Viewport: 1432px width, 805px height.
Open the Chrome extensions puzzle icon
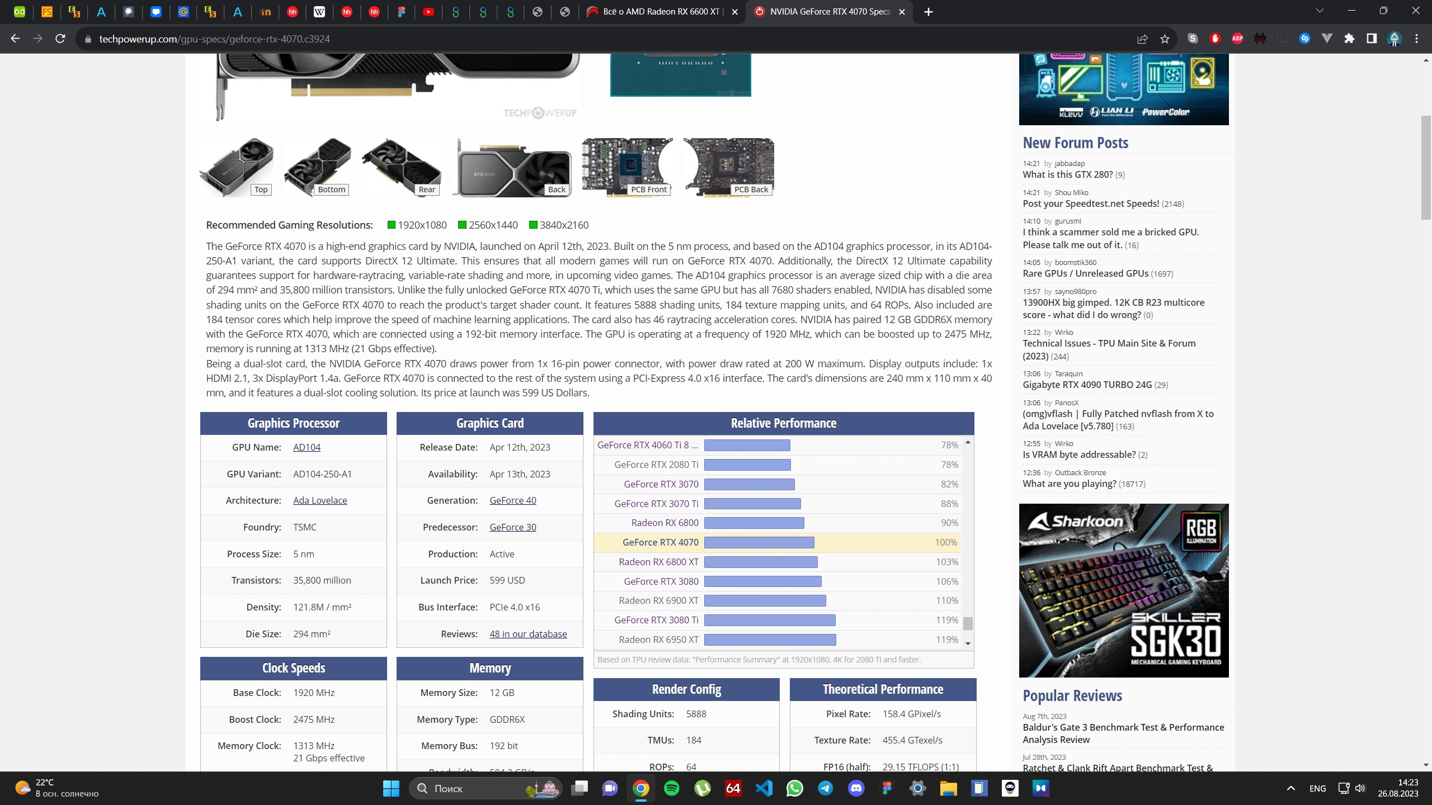[x=1349, y=39]
